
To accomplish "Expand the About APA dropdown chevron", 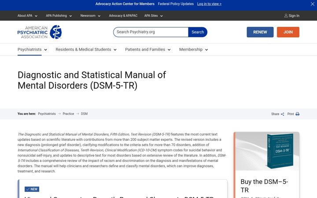I will coord(36,16).
